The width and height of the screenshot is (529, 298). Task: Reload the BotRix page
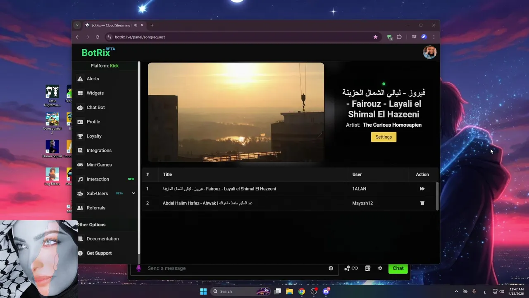tap(98, 37)
